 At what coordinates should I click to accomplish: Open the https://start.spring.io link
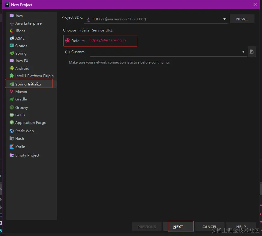click(108, 40)
